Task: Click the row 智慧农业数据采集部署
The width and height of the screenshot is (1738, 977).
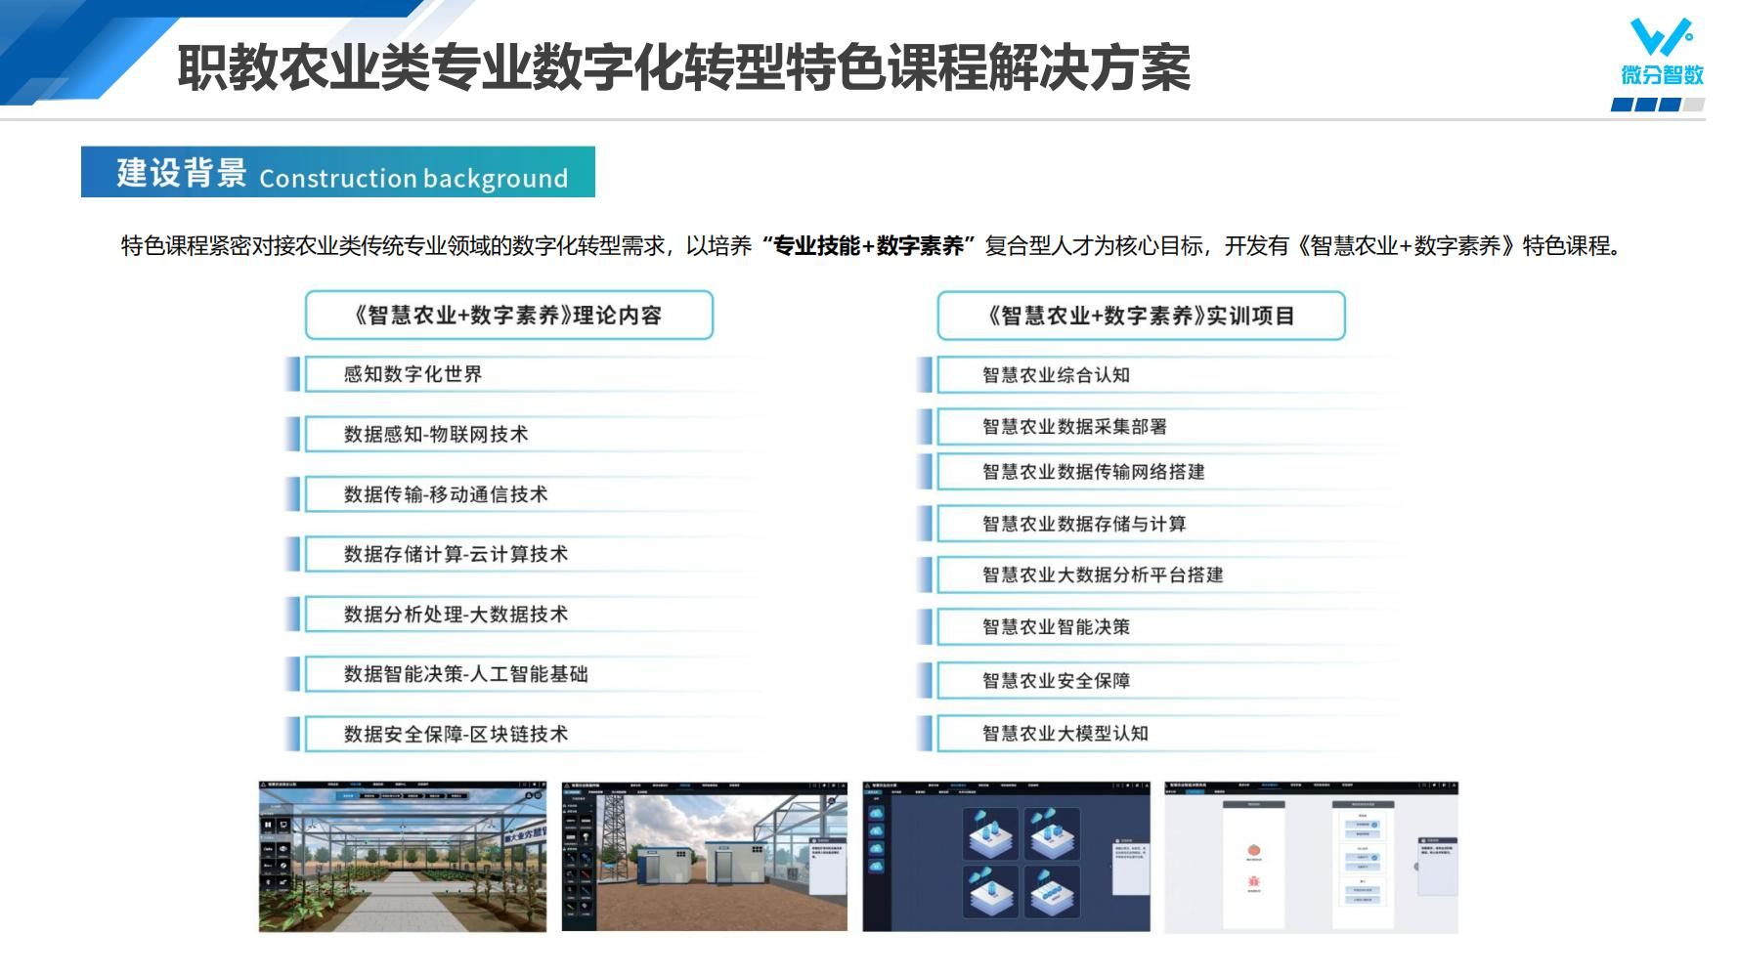Action: coord(1158,427)
